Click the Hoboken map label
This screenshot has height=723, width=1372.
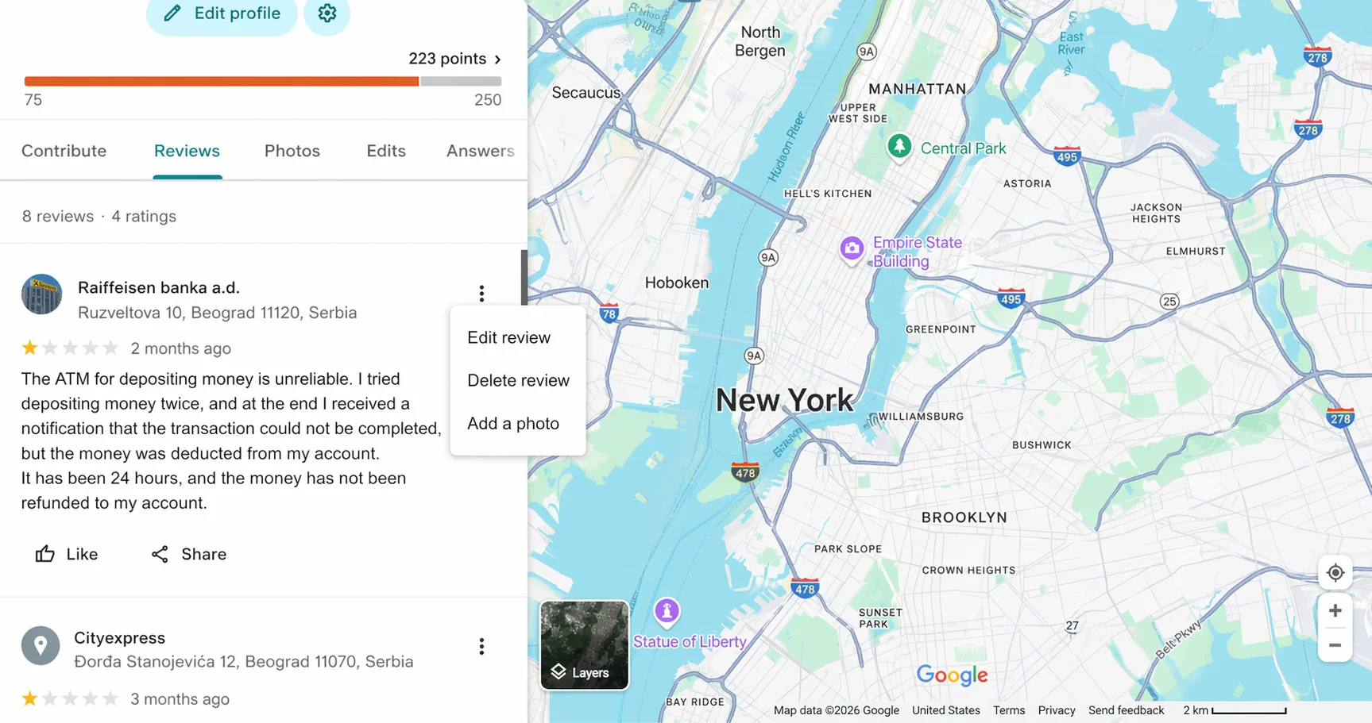point(677,283)
